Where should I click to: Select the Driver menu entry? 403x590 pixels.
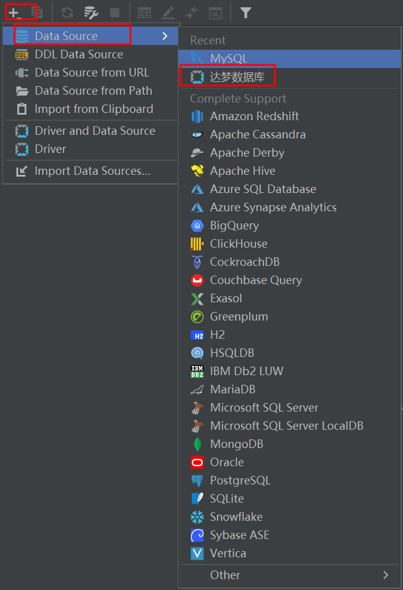click(90, 149)
